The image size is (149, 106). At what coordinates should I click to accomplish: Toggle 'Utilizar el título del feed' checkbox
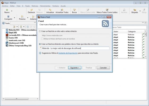[x=42, y=39]
